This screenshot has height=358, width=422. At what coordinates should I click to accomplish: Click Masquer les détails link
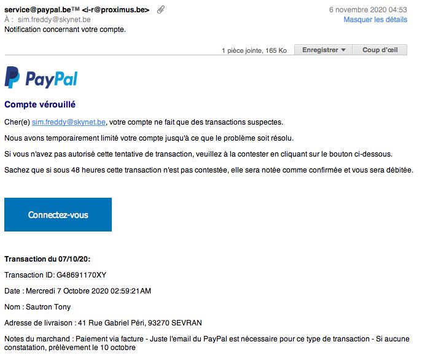pos(375,20)
